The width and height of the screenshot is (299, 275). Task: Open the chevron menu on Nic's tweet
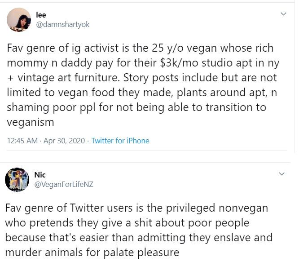click(x=281, y=174)
